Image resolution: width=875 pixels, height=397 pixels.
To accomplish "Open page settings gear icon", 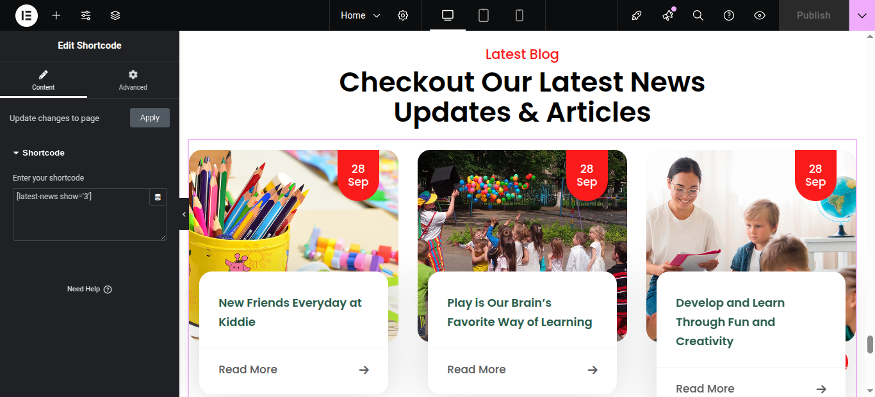I will point(403,15).
